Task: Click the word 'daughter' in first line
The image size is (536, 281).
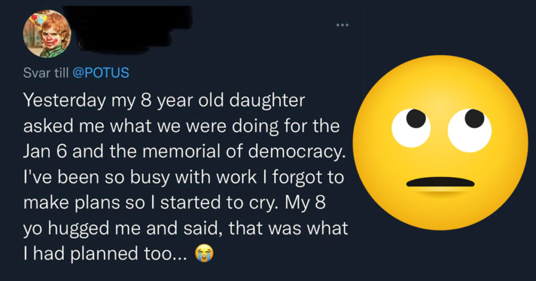Action: point(267,101)
